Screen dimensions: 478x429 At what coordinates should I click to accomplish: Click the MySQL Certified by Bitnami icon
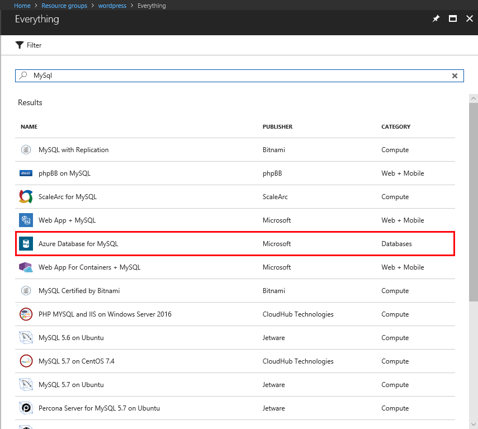(x=26, y=291)
